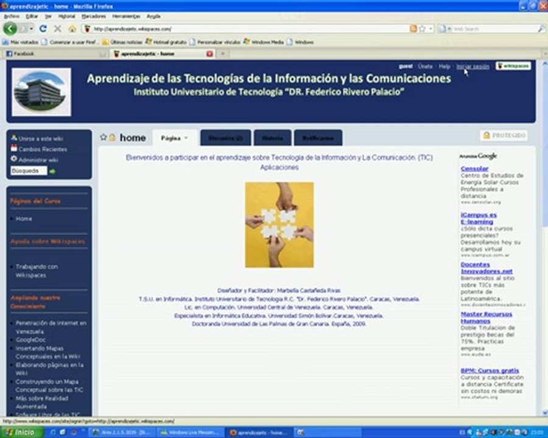
Task: Click the search magnifier in Firefox search box
Action: (541, 29)
